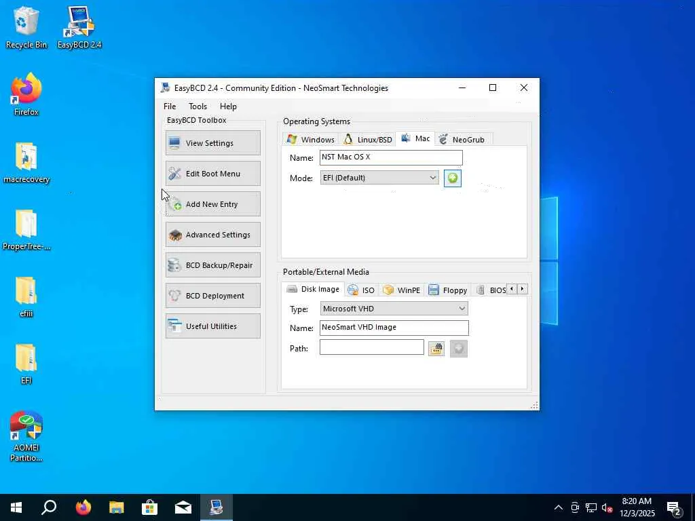
Task: Open File Explorer from the taskbar
Action: click(x=117, y=507)
